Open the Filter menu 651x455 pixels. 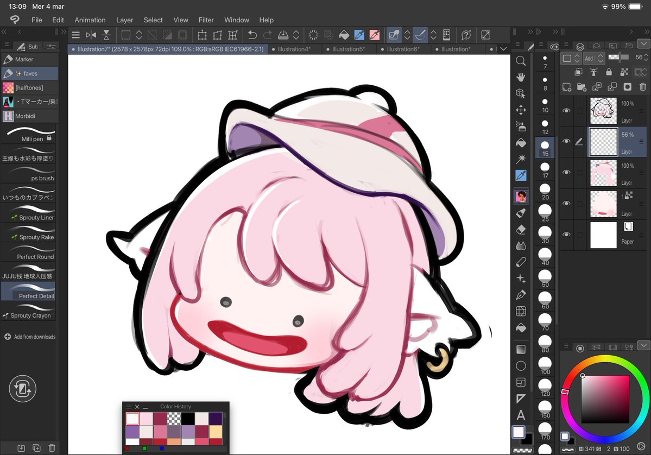[206, 20]
